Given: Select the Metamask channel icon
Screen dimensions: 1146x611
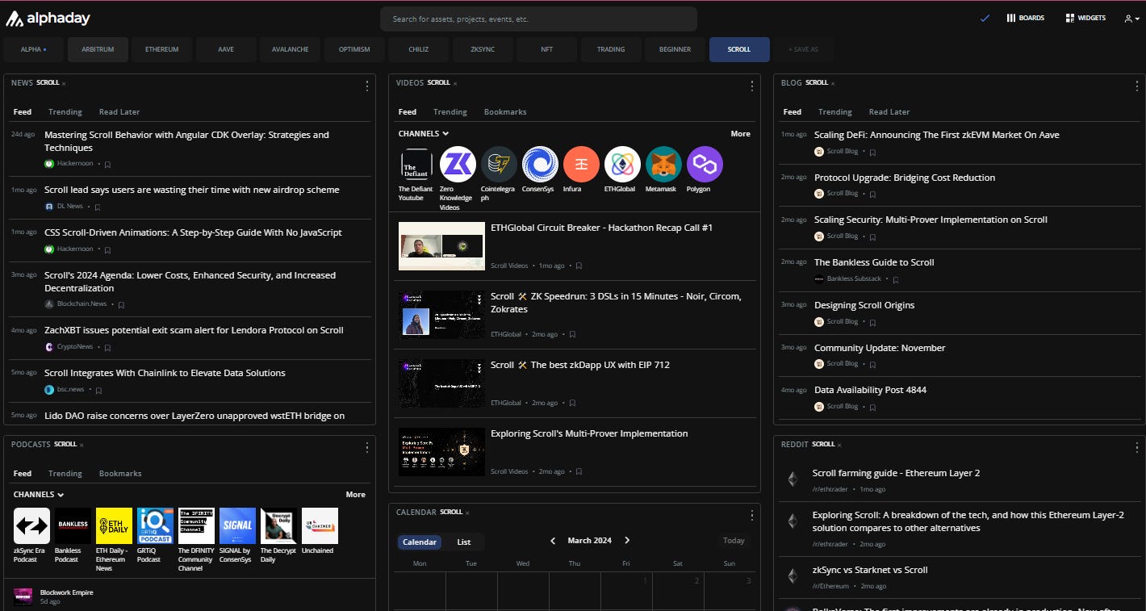Looking at the screenshot, I should [663, 165].
